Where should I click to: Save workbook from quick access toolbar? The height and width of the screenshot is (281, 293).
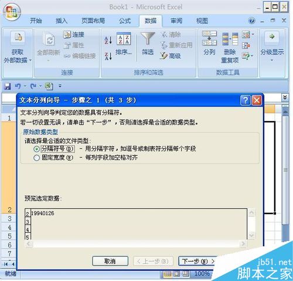pos(8,86)
